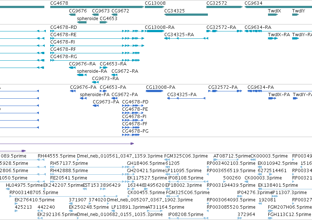The height and width of the screenshot is (220, 312).
Task: Click EST FGM325C06.3prime
Action: click(186, 156)
